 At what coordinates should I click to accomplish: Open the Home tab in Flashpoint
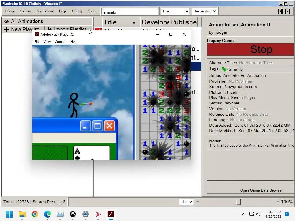(x=10, y=11)
